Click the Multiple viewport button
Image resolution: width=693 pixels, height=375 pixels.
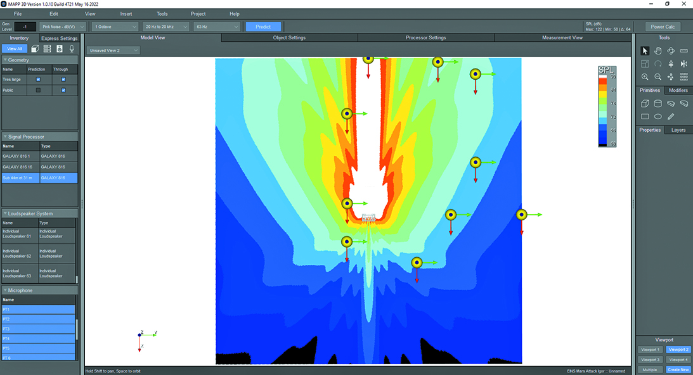[650, 370]
